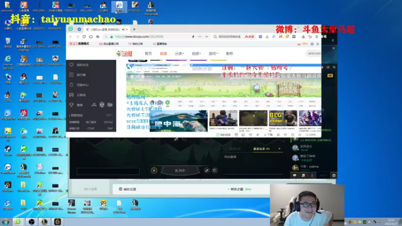
Task: Click the clock in the system tray
Action: coord(391,222)
